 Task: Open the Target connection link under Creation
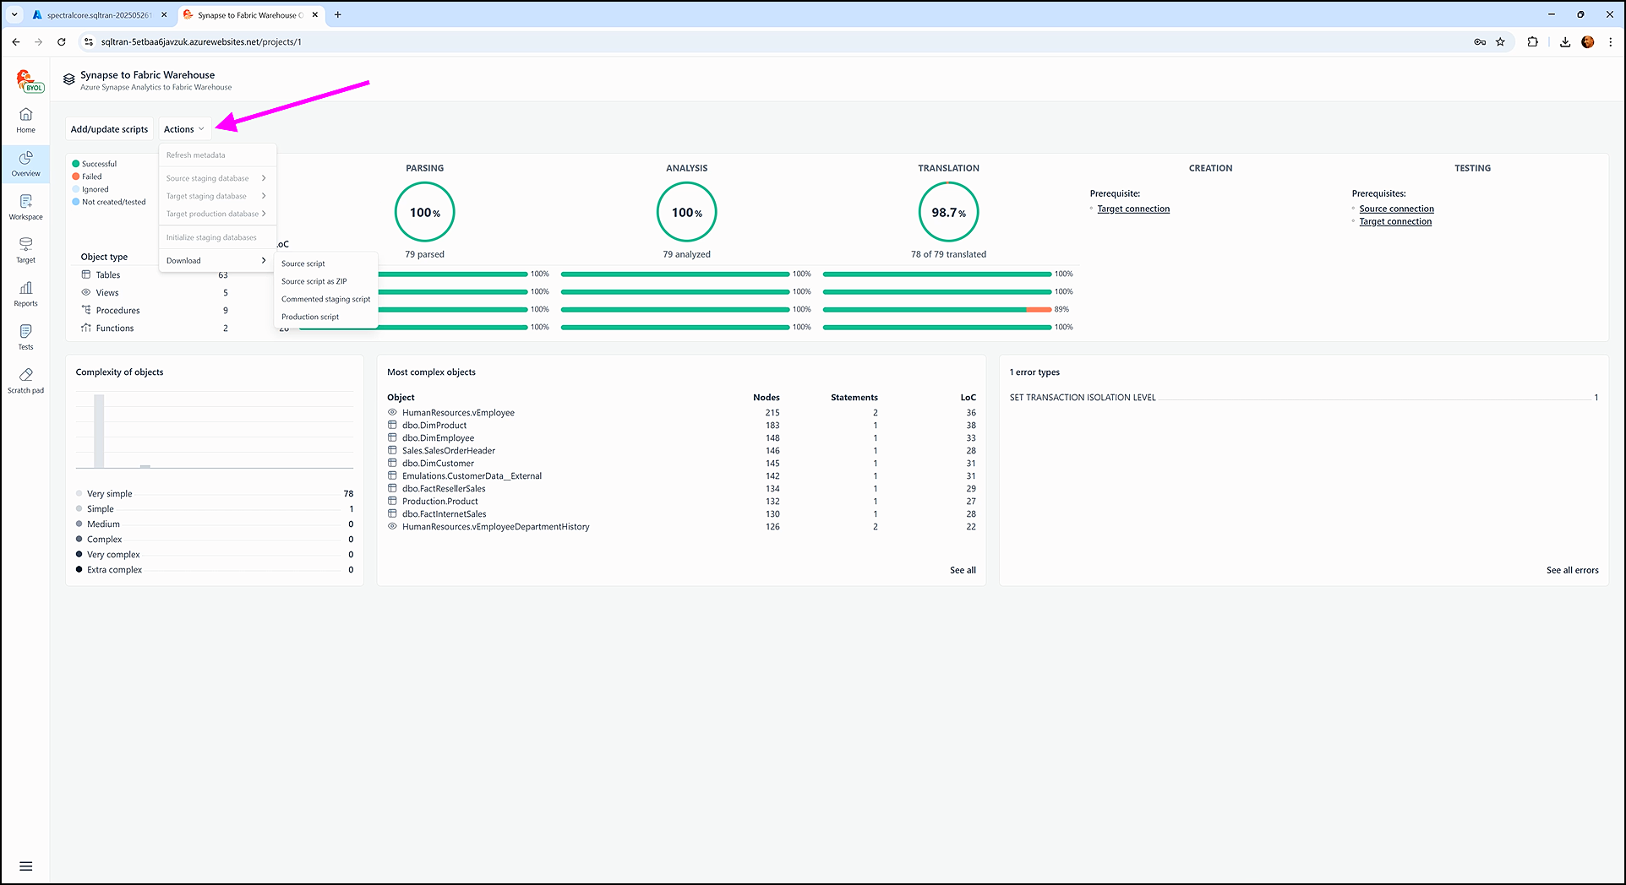click(x=1132, y=209)
